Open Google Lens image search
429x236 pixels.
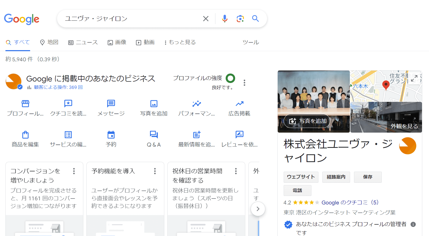tap(240, 19)
